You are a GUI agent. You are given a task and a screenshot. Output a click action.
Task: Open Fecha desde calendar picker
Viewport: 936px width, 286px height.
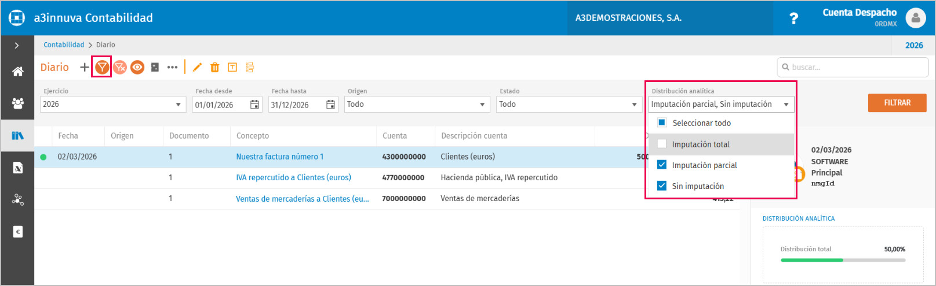point(254,105)
